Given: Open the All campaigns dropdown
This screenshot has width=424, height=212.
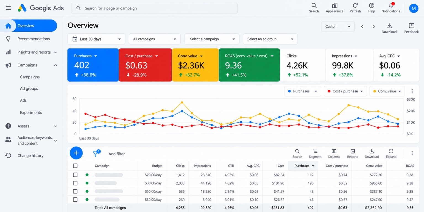Looking at the screenshot, I should click(155, 39).
